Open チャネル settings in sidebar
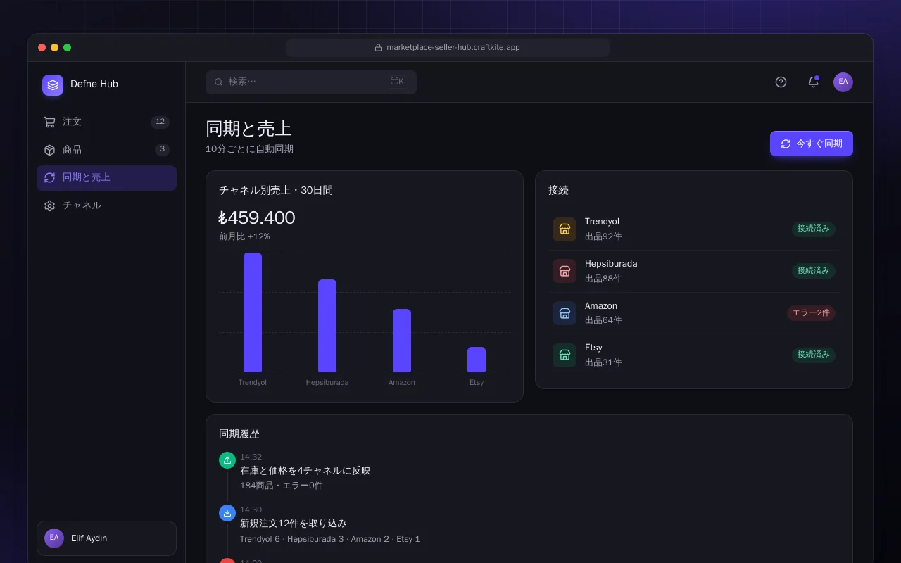Image resolution: width=901 pixels, height=563 pixels. tap(106, 205)
